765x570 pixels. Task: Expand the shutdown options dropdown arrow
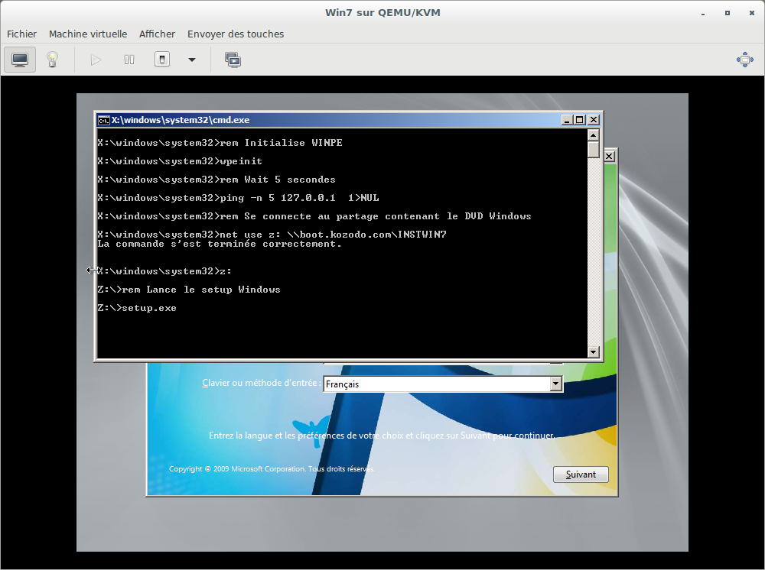192,60
